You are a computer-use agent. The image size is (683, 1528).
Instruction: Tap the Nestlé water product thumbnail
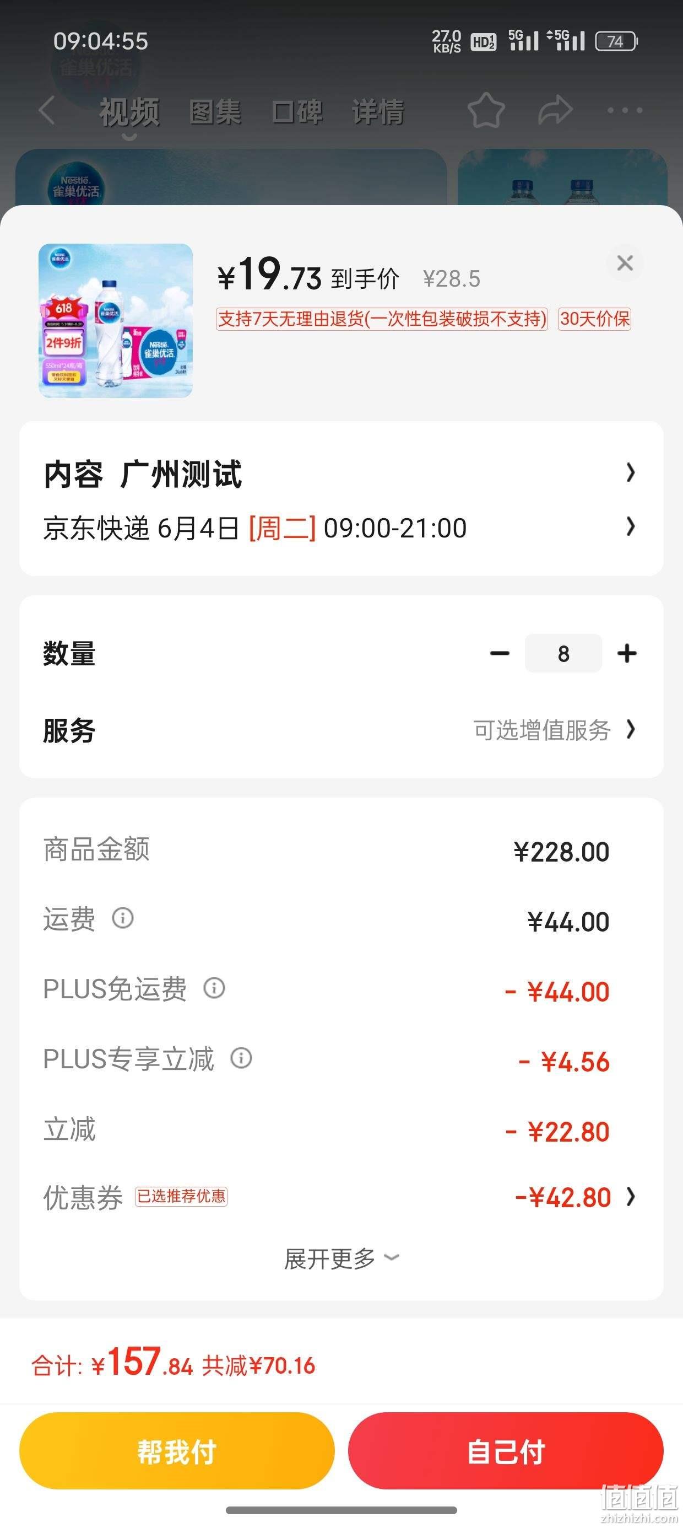pos(116,320)
